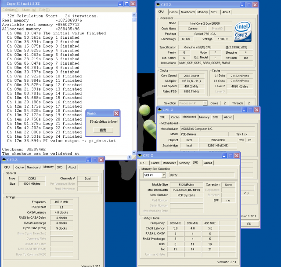Close the Finish dialog with its X

pyautogui.click(x=116, y=113)
